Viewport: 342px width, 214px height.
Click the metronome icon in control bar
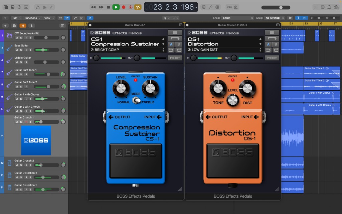236,7
